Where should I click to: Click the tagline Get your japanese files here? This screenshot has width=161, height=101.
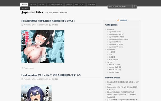pyautogui.click(x=57, y=13)
